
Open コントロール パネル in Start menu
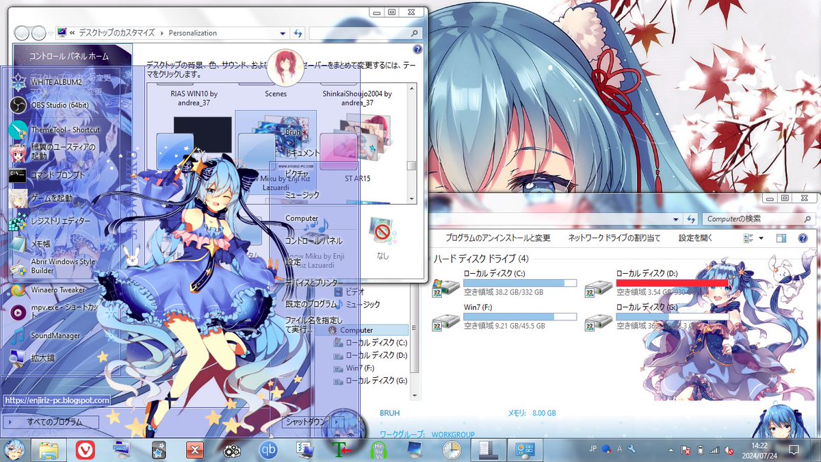coord(313,241)
